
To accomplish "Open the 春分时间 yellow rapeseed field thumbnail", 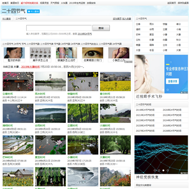I will pos(115,81).
